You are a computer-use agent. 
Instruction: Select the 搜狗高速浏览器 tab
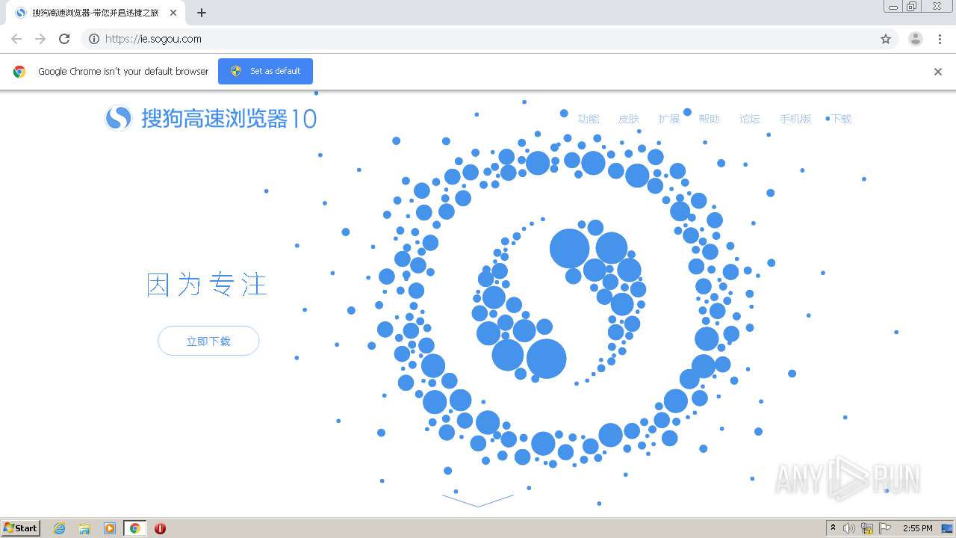(x=96, y=13)
